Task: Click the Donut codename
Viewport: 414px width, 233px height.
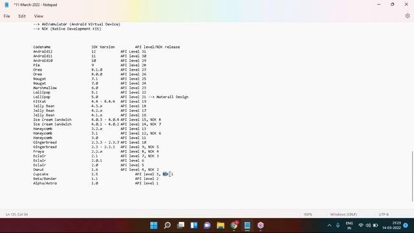Action: (x=39, y=170)
